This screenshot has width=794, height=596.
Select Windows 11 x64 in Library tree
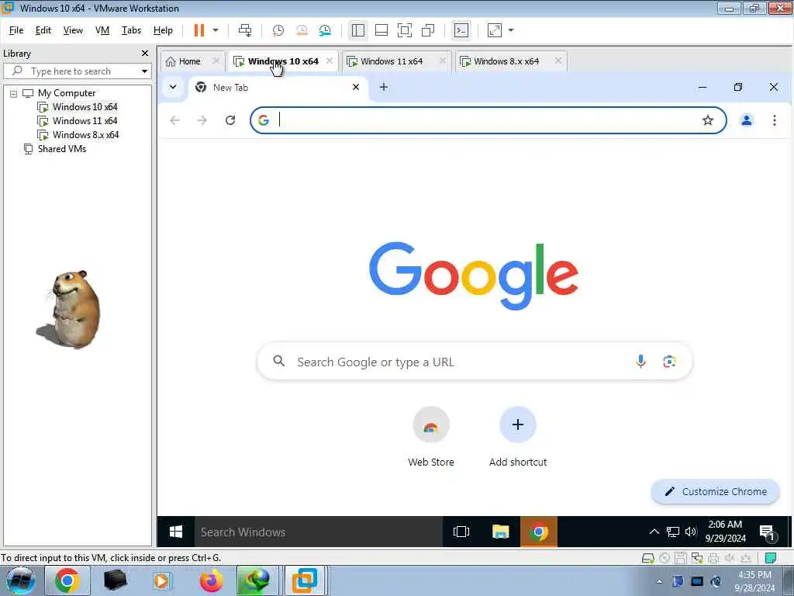tap(85, 121)
